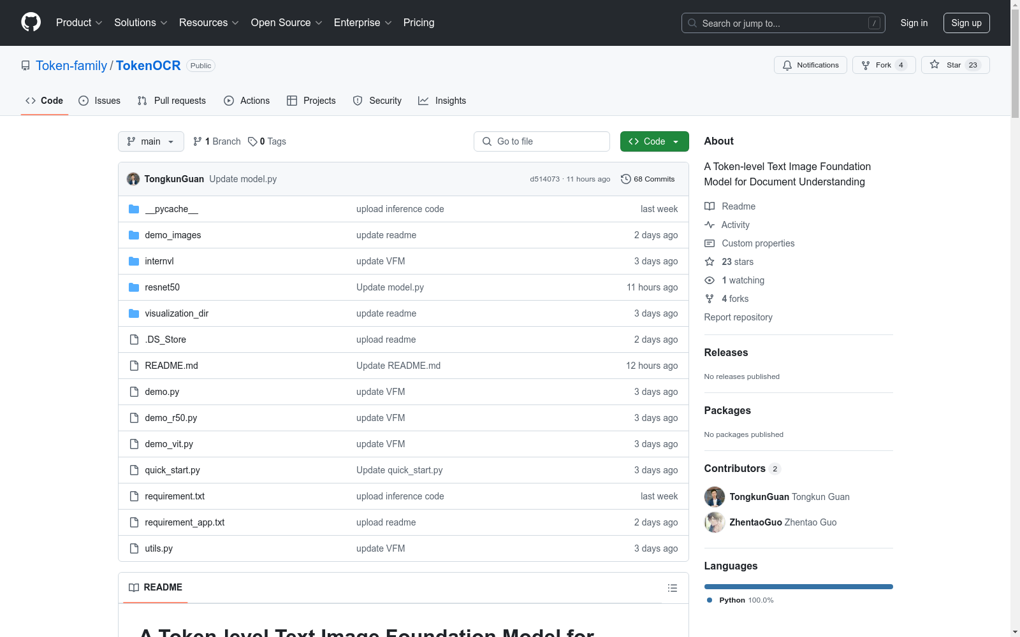
Task: Click the TongkunGuan avatar in commit header
Action: tap(133, 179)
